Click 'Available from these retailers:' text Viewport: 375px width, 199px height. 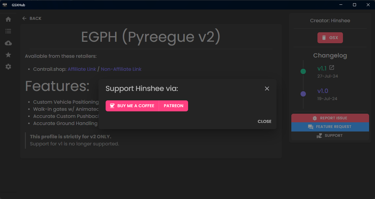tap(61, 56)
